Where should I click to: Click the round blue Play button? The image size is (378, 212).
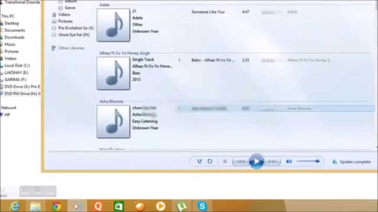(x=256, y=161)
